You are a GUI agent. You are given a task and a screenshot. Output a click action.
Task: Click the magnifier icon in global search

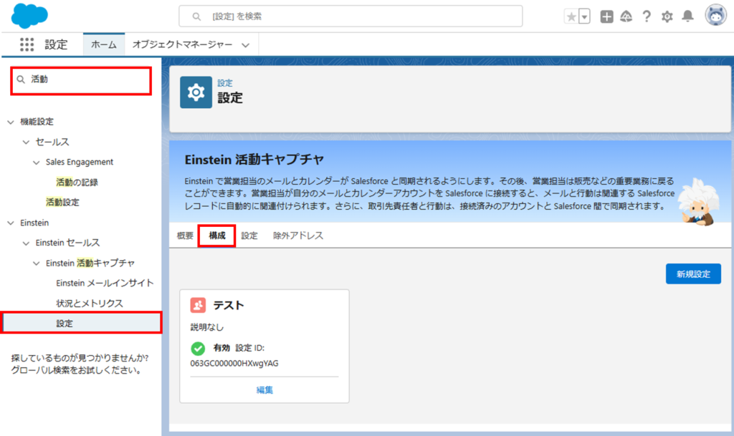(x=196, y=16)
